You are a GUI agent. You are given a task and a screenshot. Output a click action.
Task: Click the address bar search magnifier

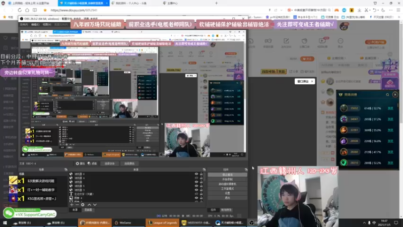coord(329,10)
